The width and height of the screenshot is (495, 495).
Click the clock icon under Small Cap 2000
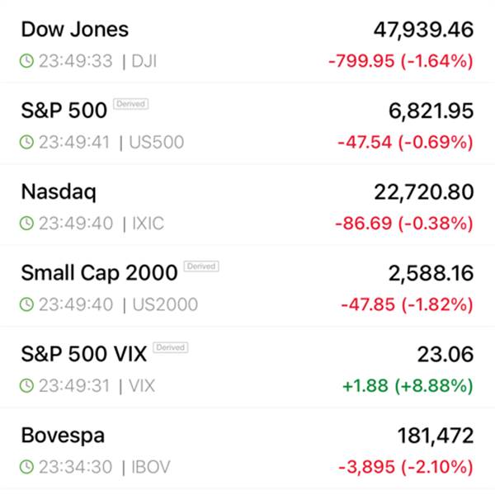pyautogui.click(x=27, y=304)
